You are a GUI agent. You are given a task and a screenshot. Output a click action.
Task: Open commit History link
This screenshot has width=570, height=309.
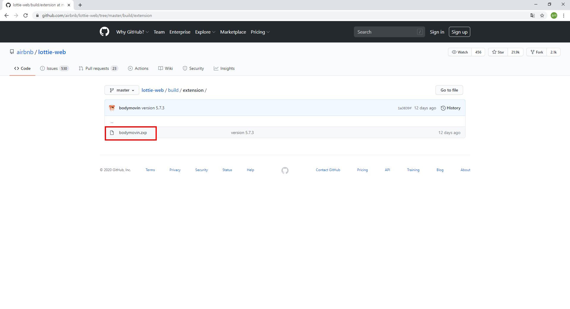451,108
